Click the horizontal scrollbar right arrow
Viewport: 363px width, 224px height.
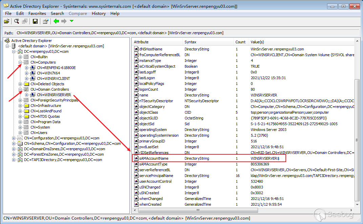(x=351, y=210)
